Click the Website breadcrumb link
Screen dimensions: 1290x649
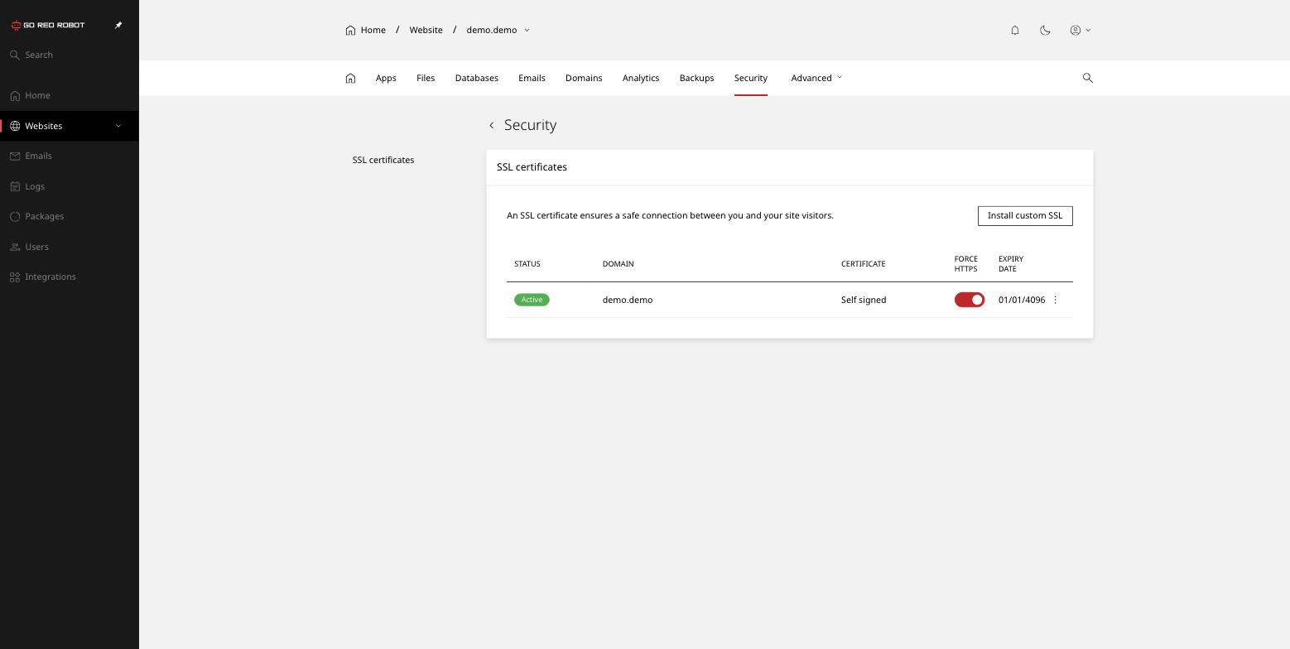point(426,30)
